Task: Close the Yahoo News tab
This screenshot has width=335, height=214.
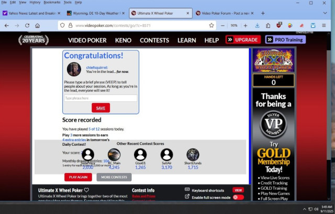Action: click(59, 13)
